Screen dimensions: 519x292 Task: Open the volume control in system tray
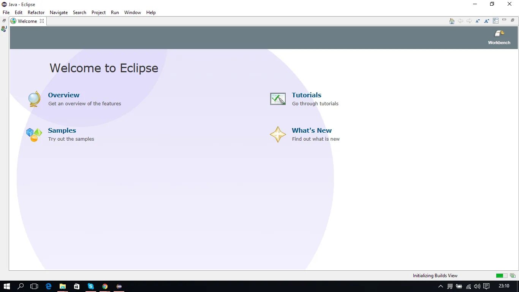point(477,286)
